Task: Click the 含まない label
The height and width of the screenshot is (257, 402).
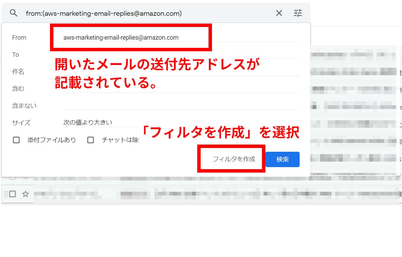Action: click(24, 106)
